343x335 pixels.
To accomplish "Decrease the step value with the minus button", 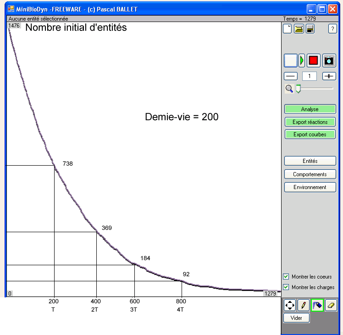I will [x=291, y=76].
